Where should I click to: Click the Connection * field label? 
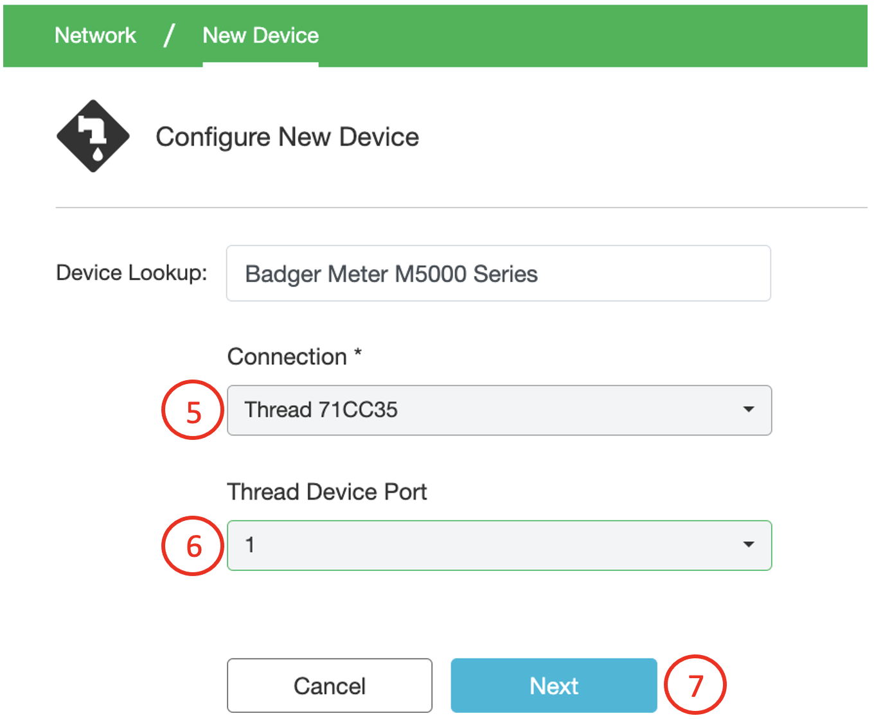tap(295, 356)
